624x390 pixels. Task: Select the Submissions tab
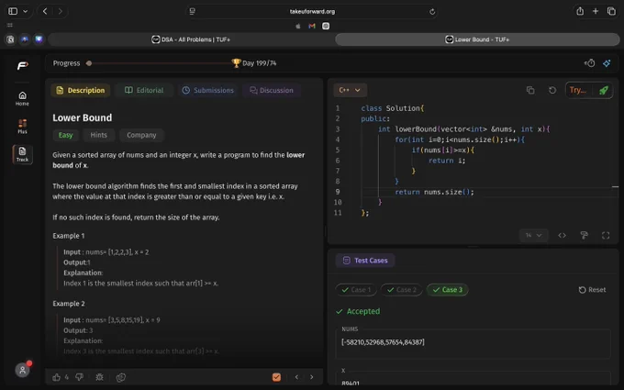[207, 90]
